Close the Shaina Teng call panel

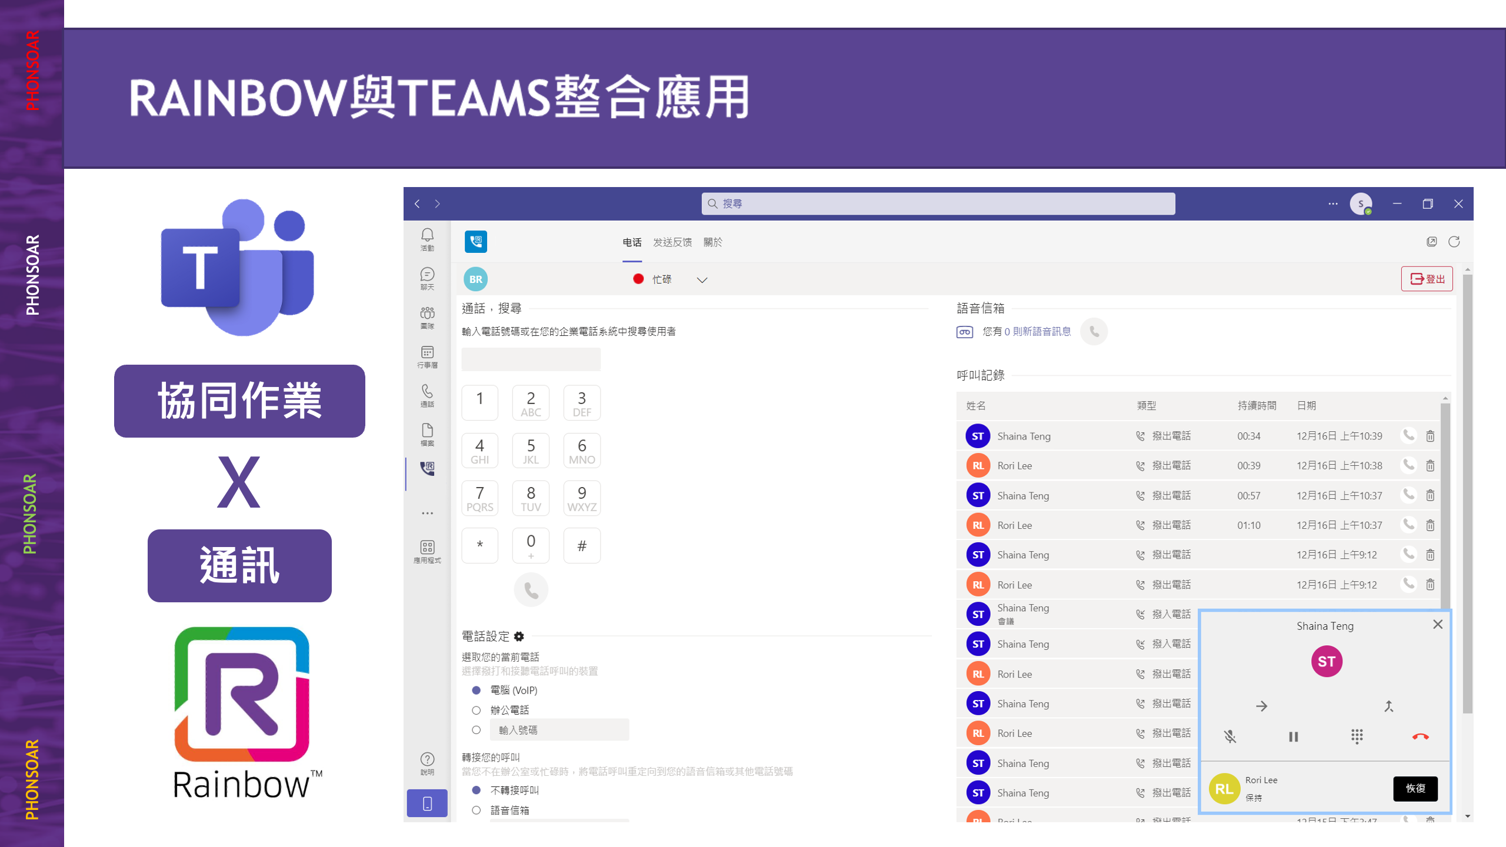[x=1438, y=625]
